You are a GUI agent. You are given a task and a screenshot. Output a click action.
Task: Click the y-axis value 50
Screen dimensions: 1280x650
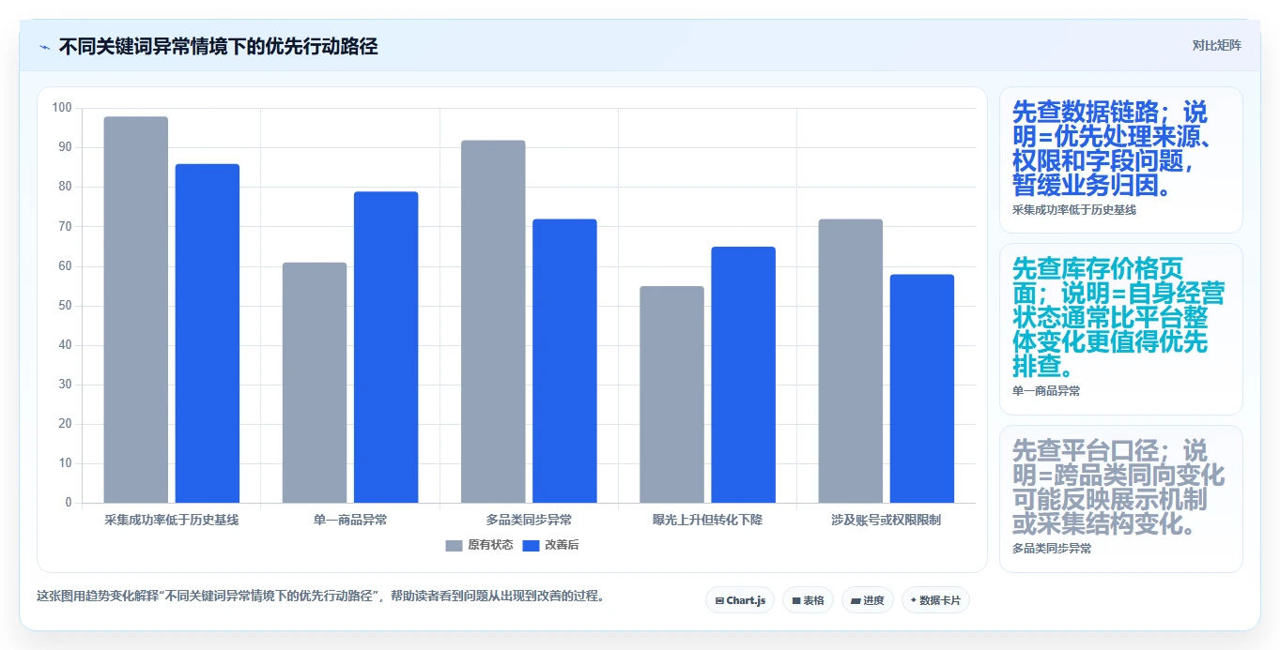(x=65, y=306)
